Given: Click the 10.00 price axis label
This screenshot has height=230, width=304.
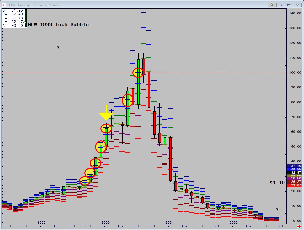Looking at the screenshot, I should coord(296,206).
